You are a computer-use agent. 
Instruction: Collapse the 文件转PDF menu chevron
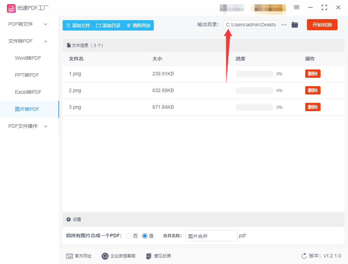(46, 41)
